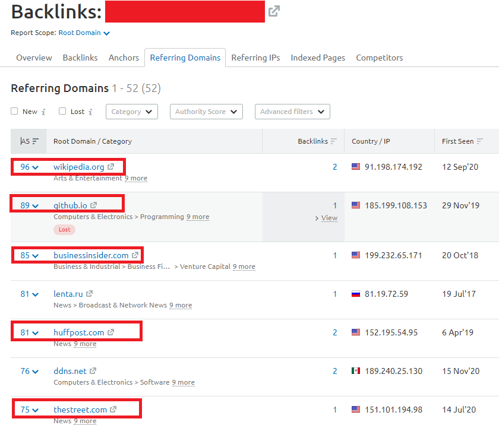Expand authority score 89 for github.io
The image size is (499, 425).
pyautogui.click(x=29, y=205)
